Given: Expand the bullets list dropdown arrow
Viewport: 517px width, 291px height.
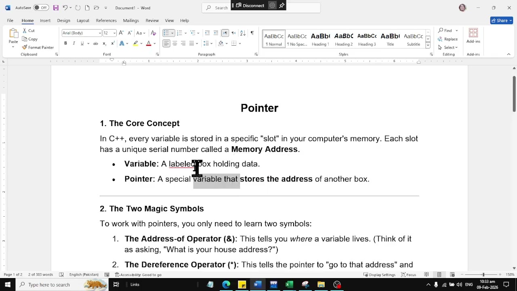Looking at the screenshot, I should [x=172, y=33].
